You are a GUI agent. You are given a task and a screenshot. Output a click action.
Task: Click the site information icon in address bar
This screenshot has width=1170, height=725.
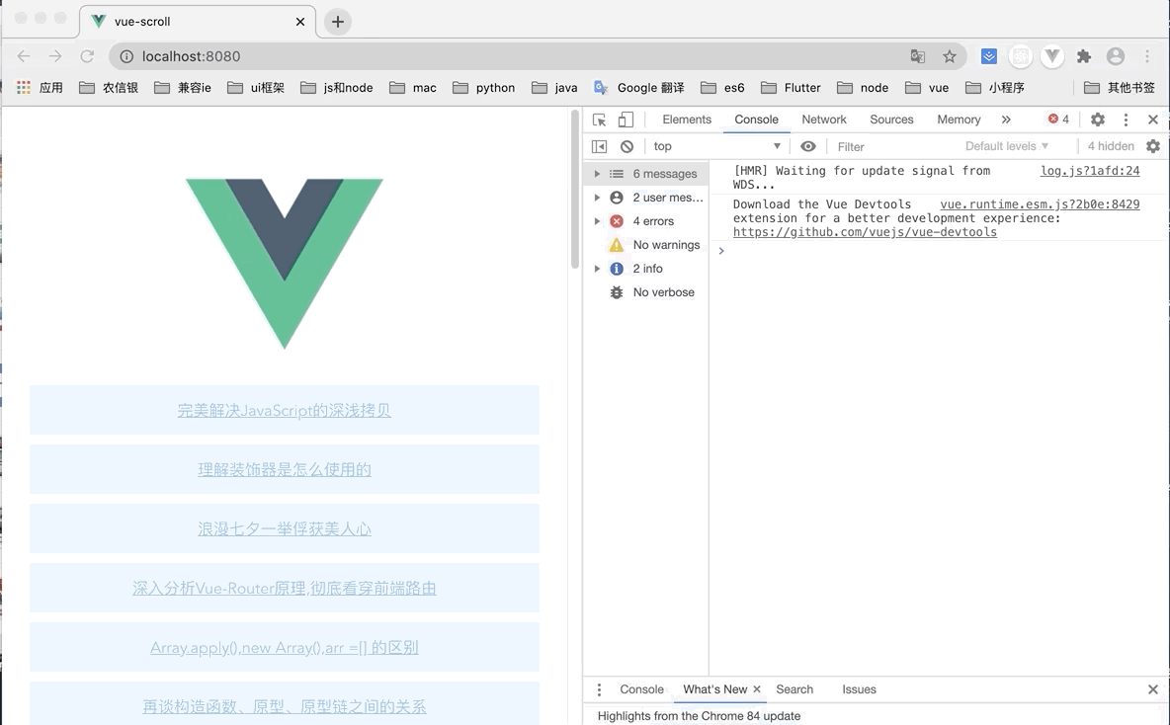coord(126,56)
